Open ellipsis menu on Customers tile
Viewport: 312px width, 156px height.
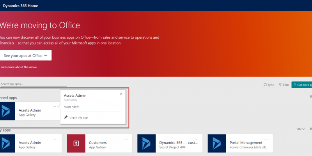(x=126, y=139)
